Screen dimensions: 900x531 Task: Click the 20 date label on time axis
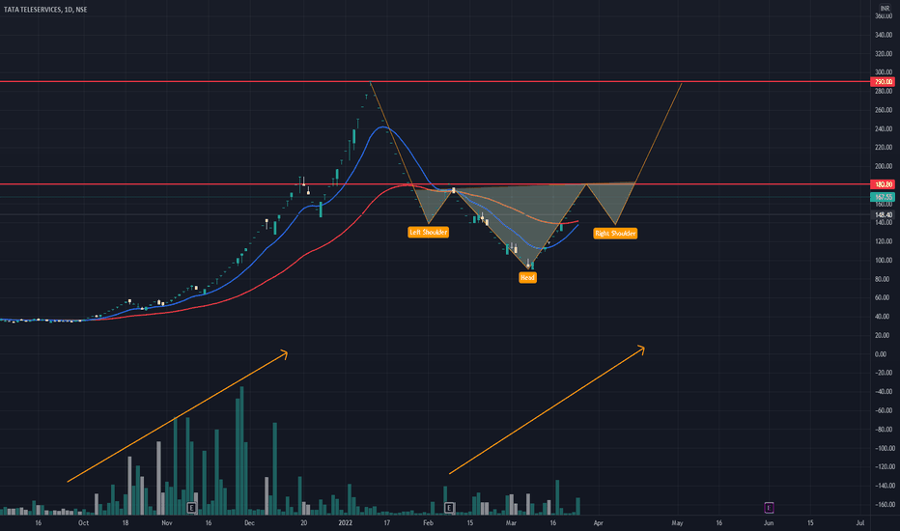pyautogui.click(x=303, y=523)
